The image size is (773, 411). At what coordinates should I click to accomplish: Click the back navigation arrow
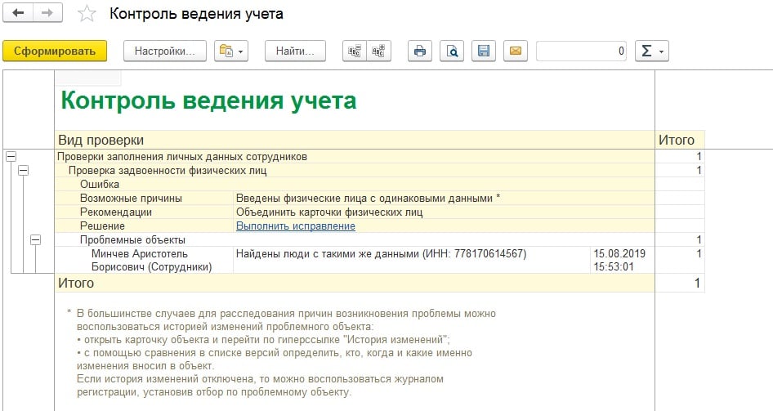18,14
